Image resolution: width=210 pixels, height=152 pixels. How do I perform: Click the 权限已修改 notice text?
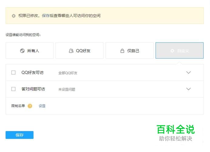[28, 16]
